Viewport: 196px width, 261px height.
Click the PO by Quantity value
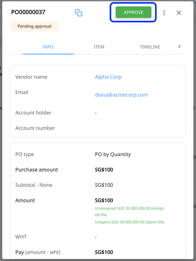113,154
